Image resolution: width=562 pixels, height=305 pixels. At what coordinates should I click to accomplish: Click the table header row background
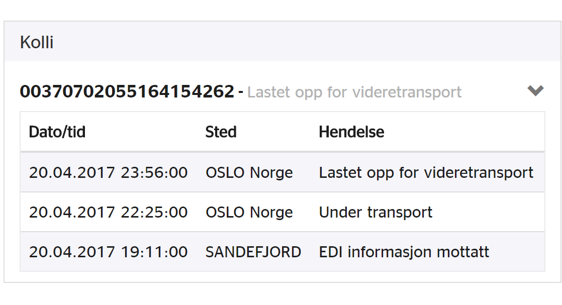click(x=283, y=132)
